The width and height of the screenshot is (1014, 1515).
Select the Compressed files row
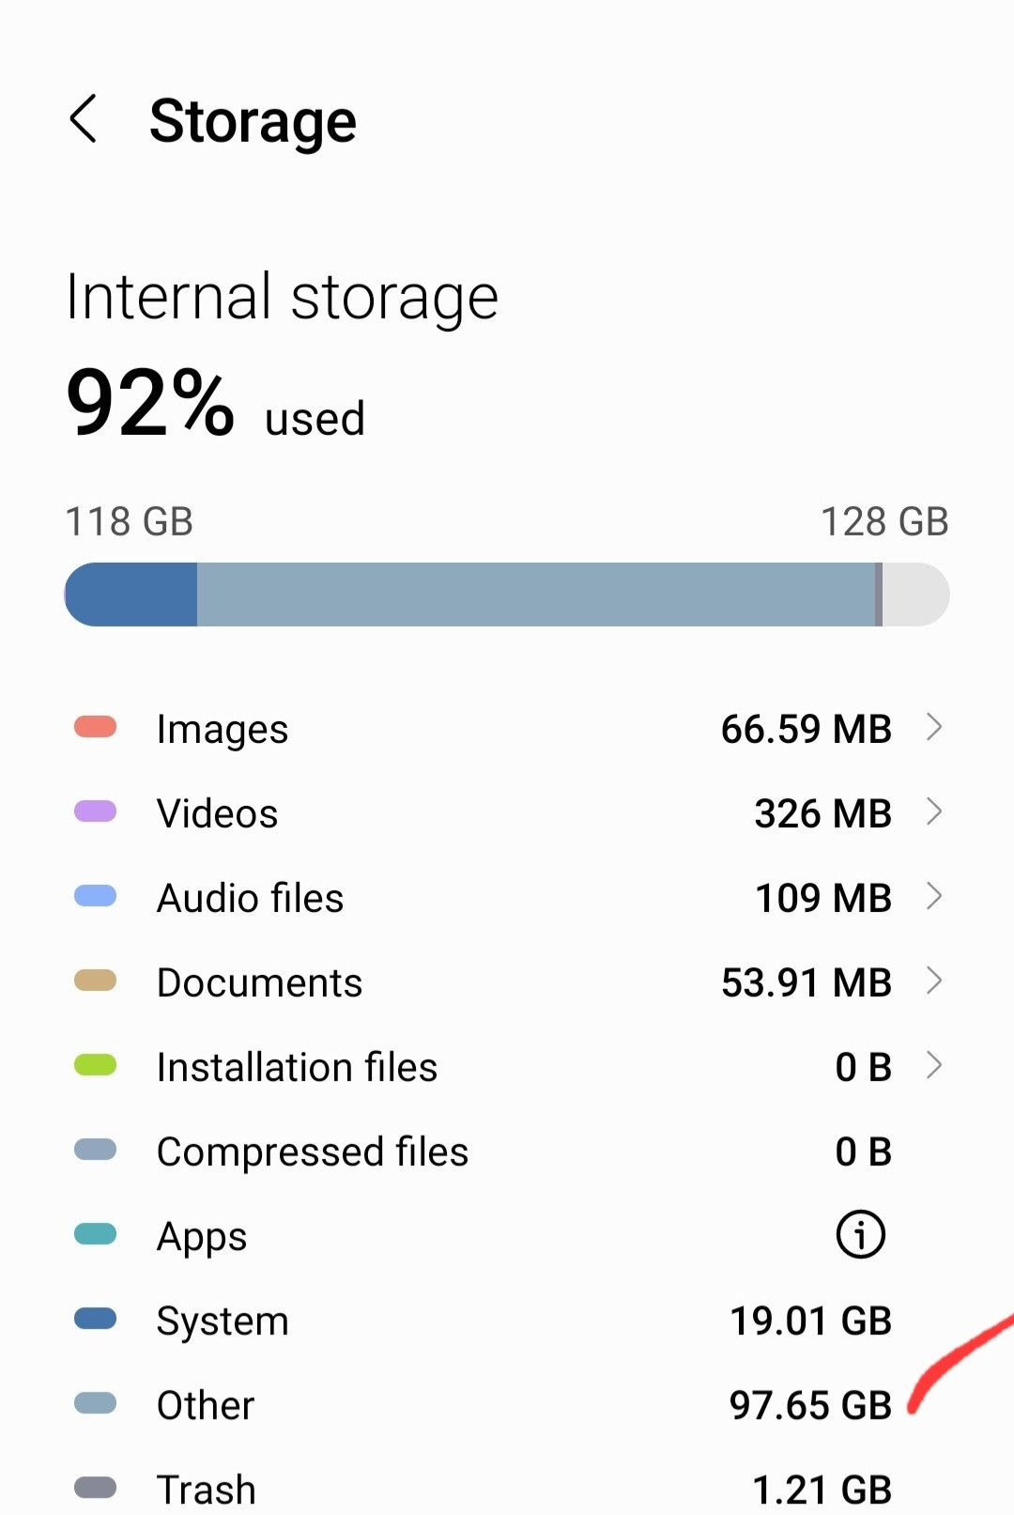tap(507, 1151)
